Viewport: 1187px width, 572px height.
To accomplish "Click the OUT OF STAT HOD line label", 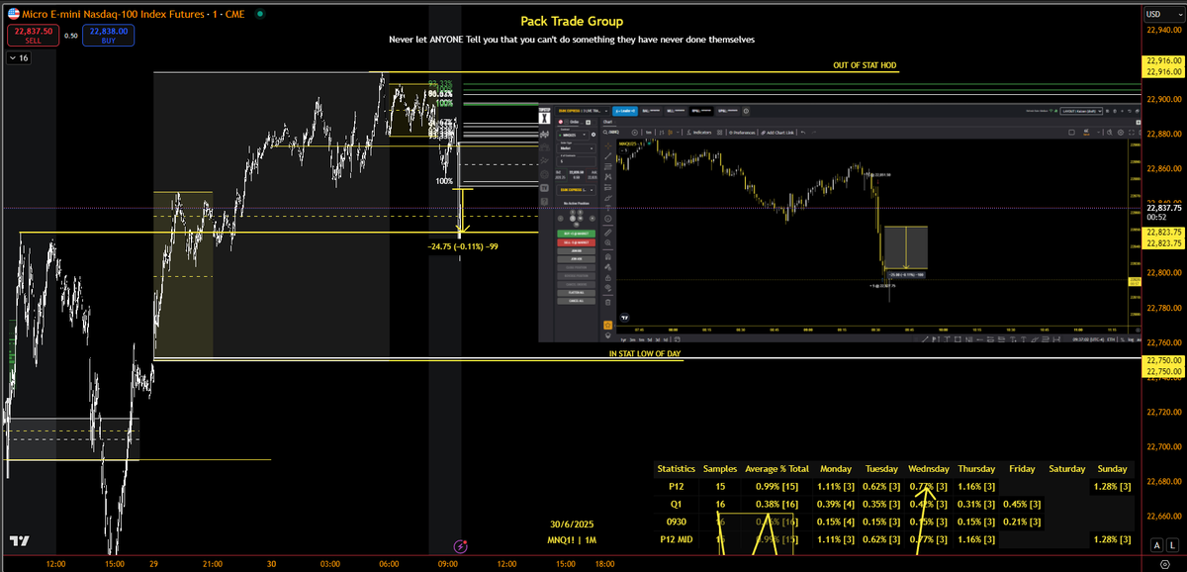I will click(866, 65).
